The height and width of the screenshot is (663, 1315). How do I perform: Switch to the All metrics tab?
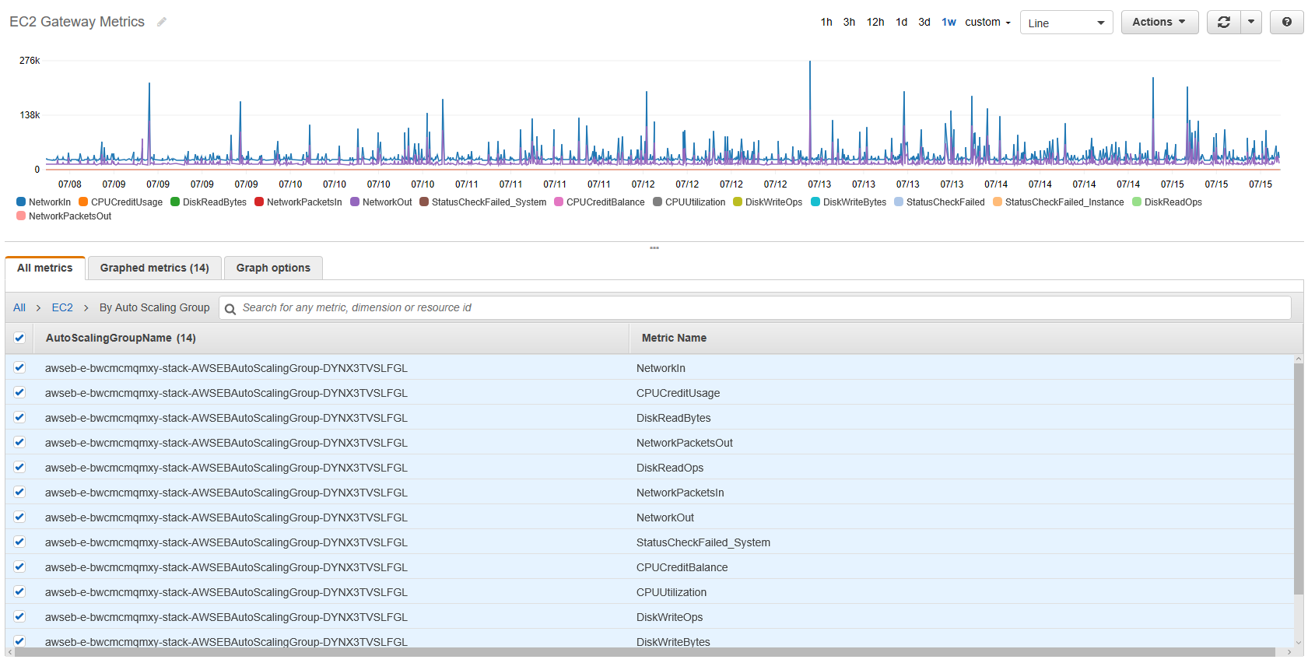(x=45, y=268)
